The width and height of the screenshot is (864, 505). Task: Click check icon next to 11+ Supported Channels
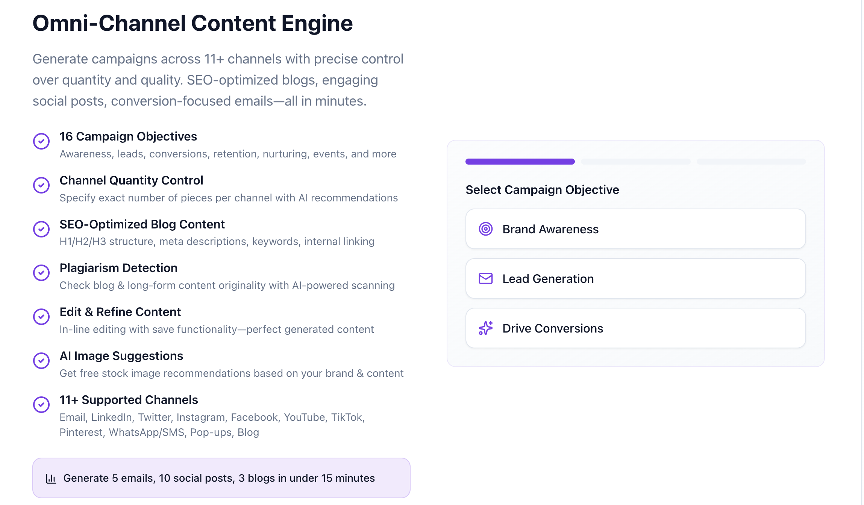tap(41, 405)
